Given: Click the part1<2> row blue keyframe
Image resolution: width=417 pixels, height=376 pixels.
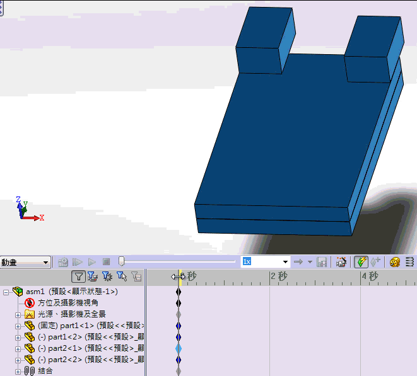Looking at the screenshot, I should [179, 337].
